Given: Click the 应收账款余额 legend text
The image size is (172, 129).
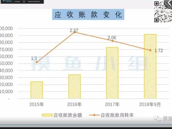Looking at the screenshot, I should [68, 115].
